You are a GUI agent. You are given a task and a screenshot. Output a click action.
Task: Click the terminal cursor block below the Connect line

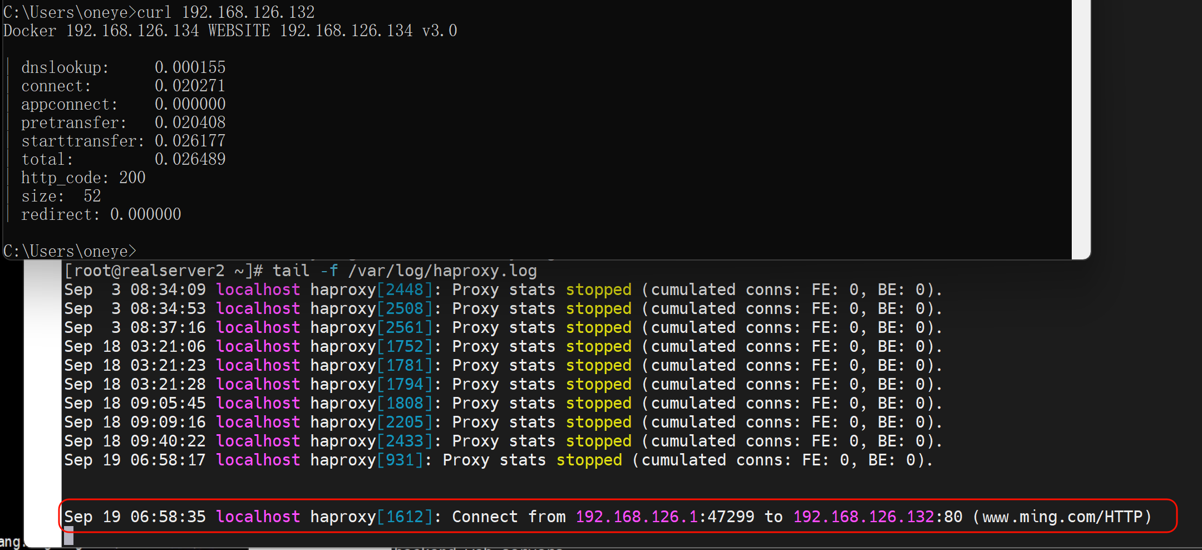[69, 537]
